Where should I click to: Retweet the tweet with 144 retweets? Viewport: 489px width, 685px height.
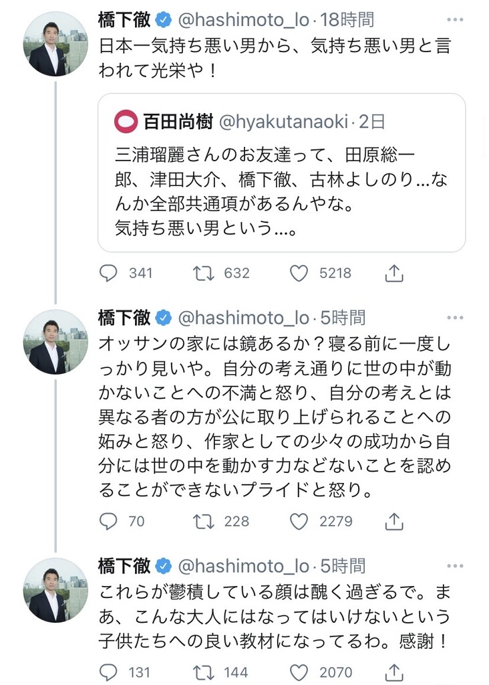pos(202,672)
